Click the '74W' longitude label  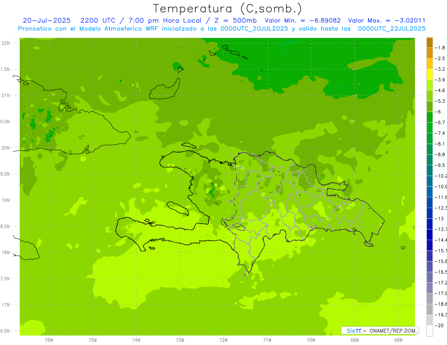click(x=136, y=340)
